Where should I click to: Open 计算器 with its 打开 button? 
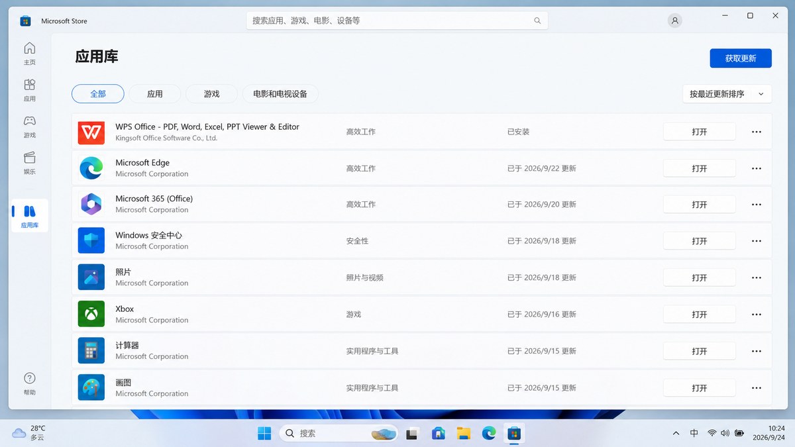[x=700, y=351]
